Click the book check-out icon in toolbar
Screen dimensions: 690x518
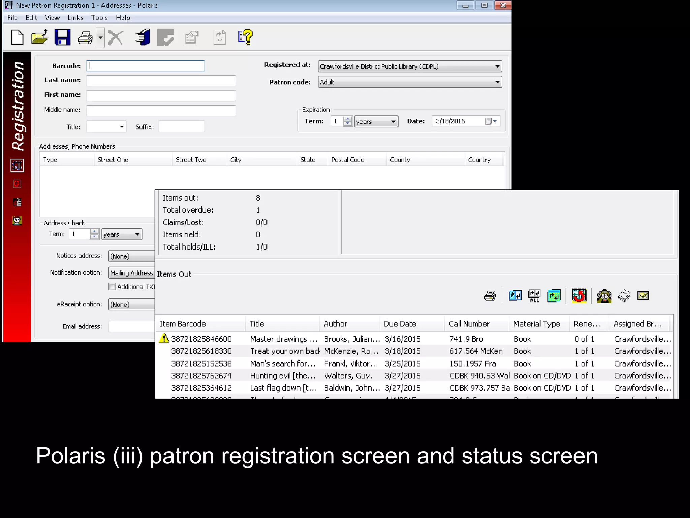tap(143, 37)
